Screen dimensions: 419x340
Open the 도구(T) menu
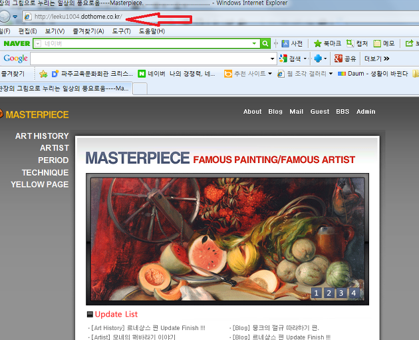121,31
